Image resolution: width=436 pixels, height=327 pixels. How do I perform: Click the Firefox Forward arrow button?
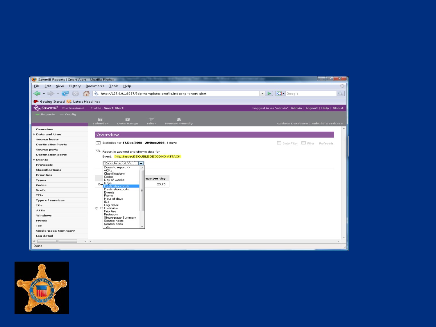coord(51,94)
